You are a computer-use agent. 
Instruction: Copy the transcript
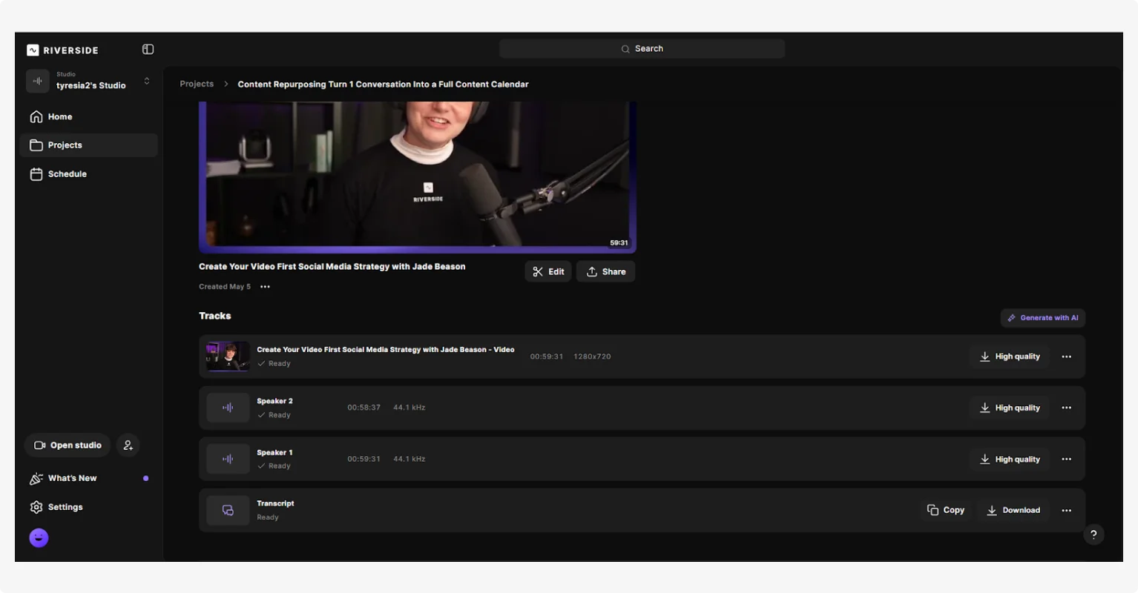click(x=946, y=510)
